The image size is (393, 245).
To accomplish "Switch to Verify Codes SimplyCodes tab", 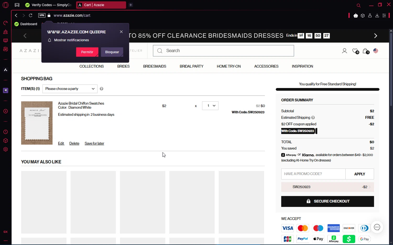I will [x=49, y=5].
